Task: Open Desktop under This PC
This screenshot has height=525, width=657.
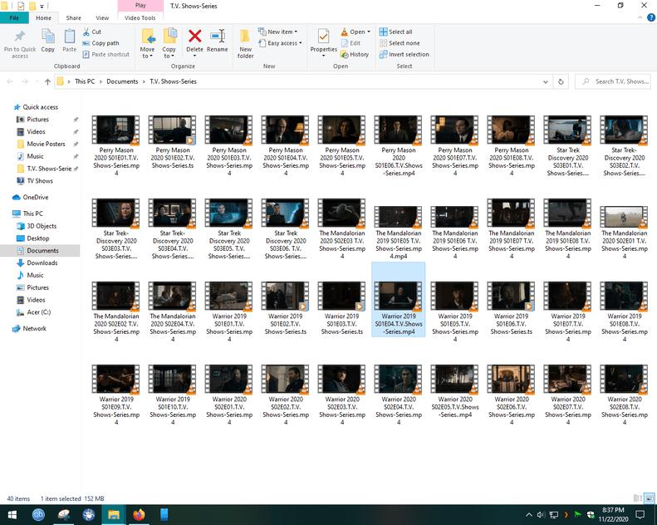Action: point(38,238)
